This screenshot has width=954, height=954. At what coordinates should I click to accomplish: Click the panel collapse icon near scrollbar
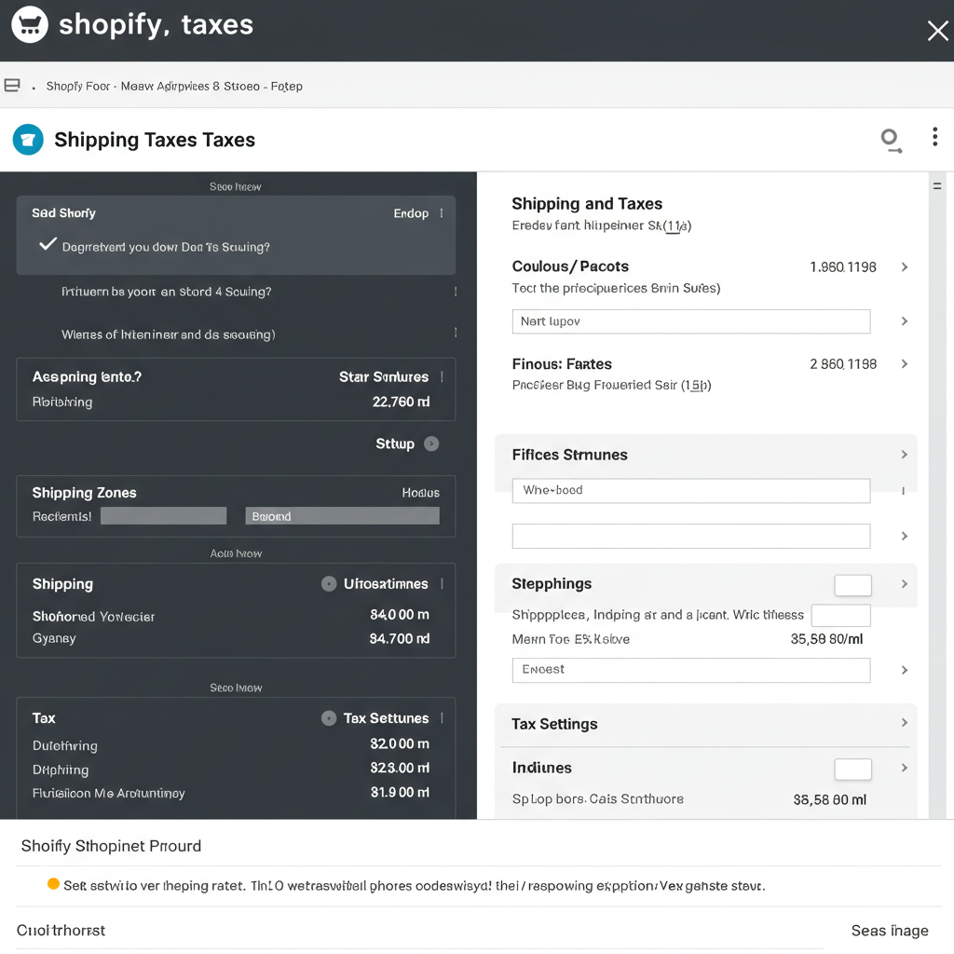[x=937, y=186]
